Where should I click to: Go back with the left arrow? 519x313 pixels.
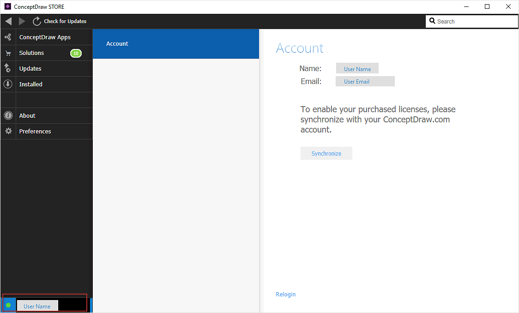click(9, 21)
